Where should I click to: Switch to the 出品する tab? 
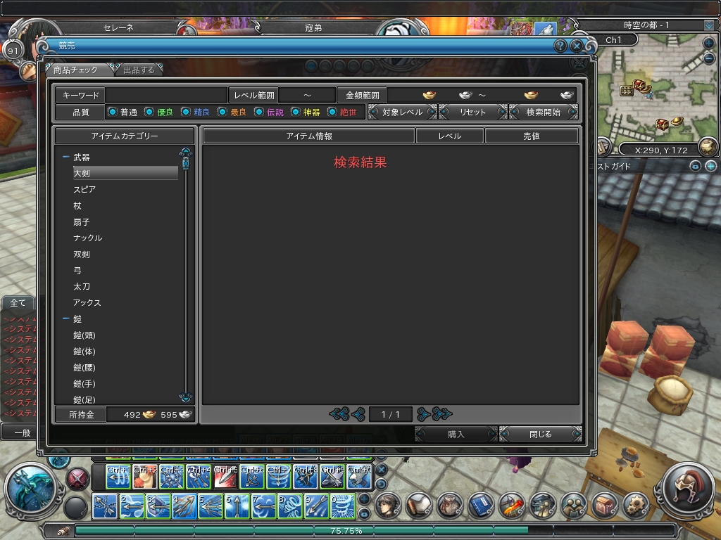139,70
